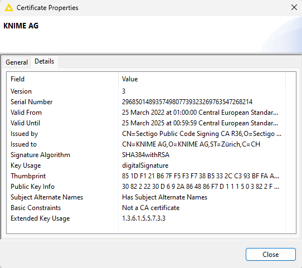Select the Public Key Info field row
The width and height of the screenshot is (302, 268).
point(146,187)
